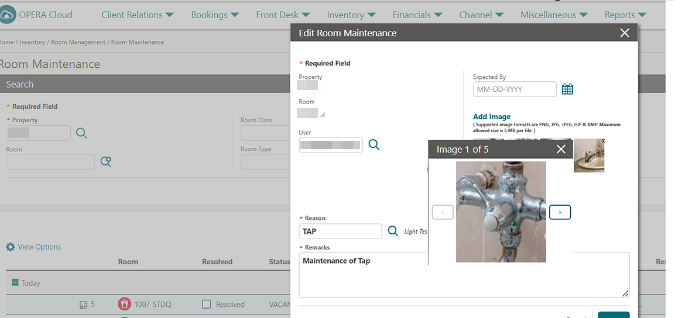Screen dimensions: 675x318
Task: Select the sink faucet thumbnail image
Action: coord(589,155)
